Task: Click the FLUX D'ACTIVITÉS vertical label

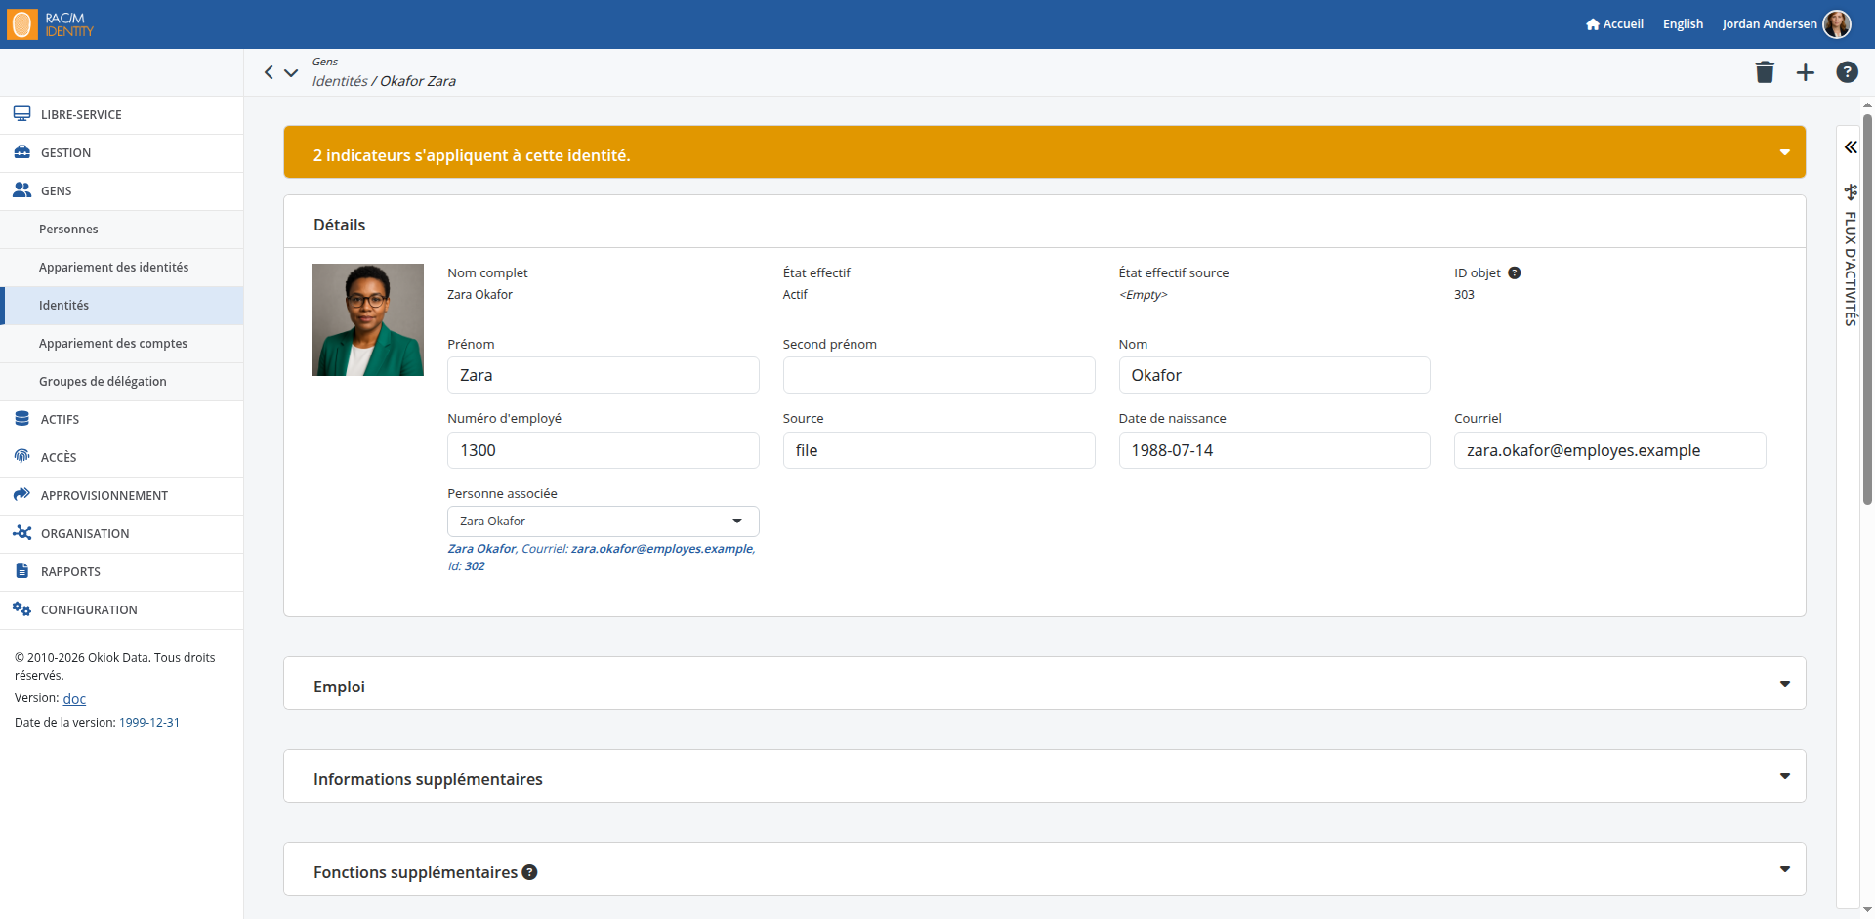Action: [x=1851, y=269]
